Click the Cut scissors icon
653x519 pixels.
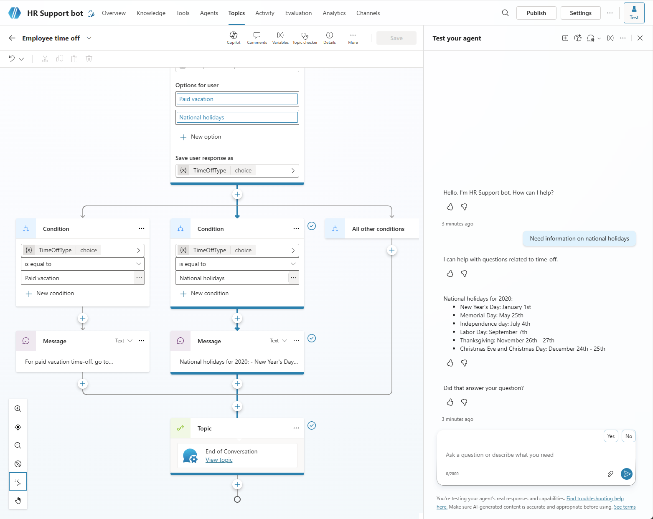[45, 59]
